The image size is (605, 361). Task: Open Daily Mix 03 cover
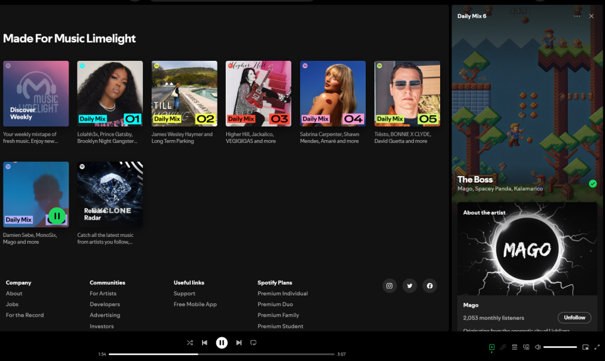pos(259,94)
